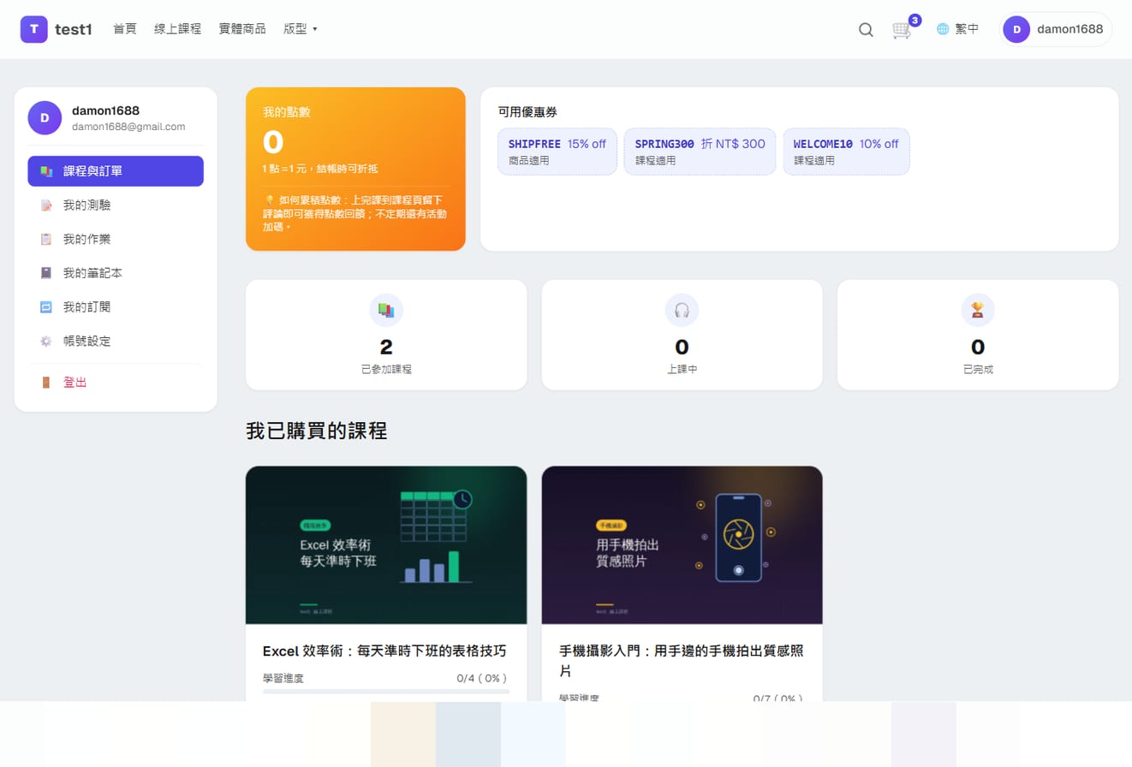The height and width of the screenshot is (767, 1132).
Task: Click the 我的測驗 sidebar icon
Action: click(46, 205)
